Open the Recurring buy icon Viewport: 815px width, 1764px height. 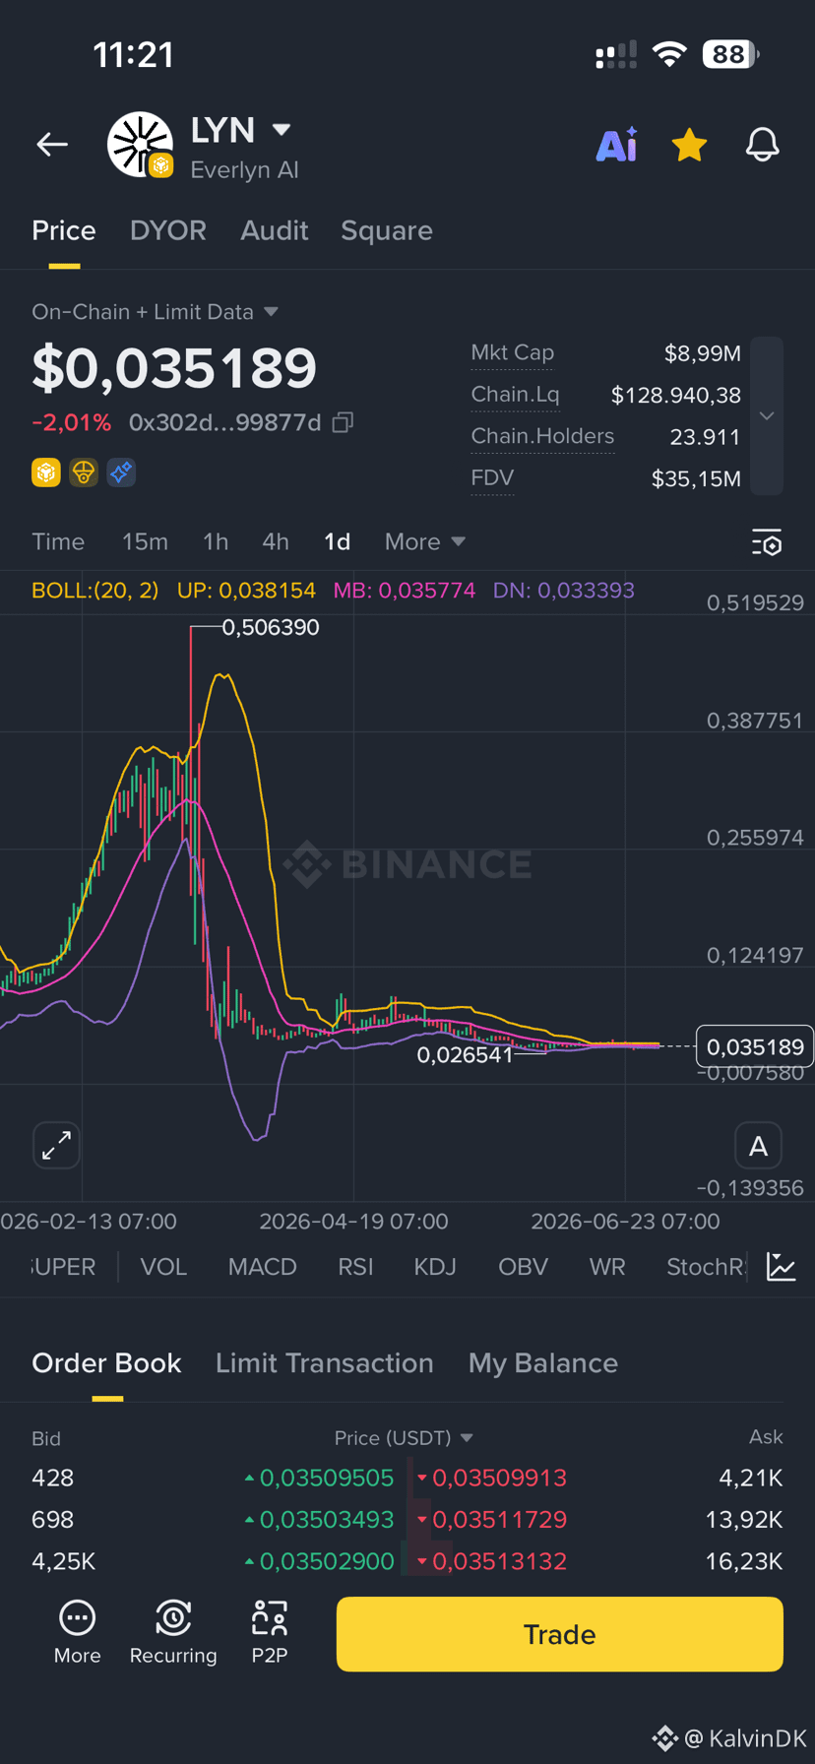coord(173,1633)
